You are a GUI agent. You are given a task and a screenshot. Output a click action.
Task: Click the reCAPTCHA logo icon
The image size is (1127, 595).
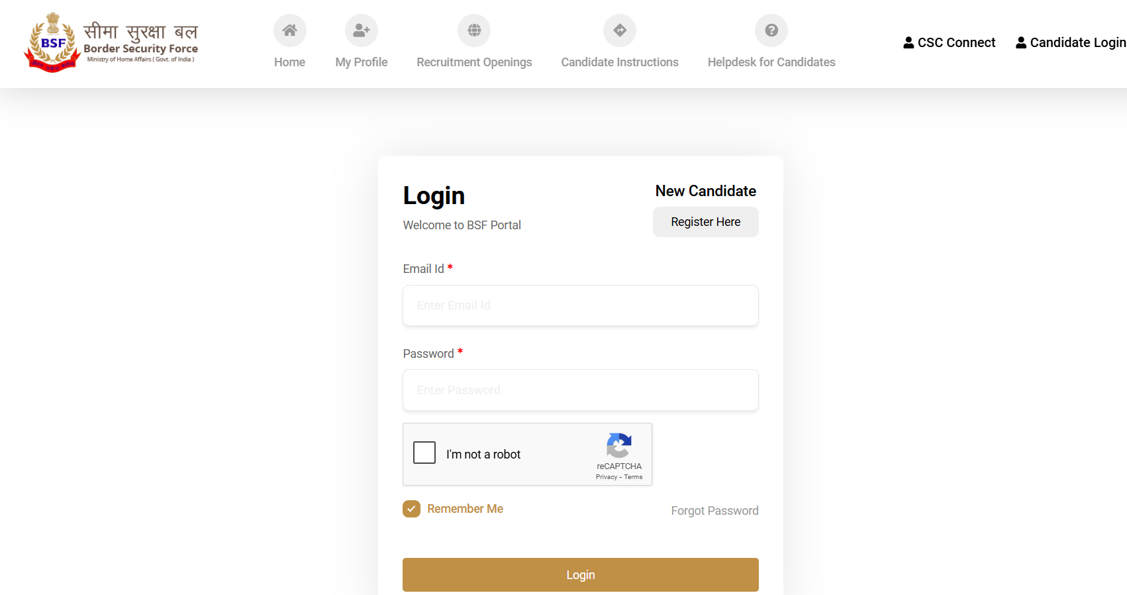point(619,445)
